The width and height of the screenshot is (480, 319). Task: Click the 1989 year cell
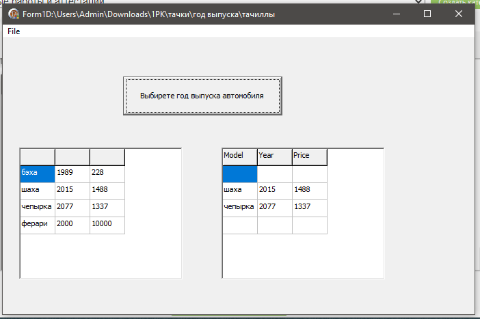point(72,174)
